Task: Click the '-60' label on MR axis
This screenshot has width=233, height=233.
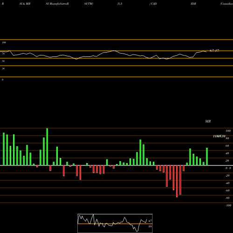Action: (227, 191)
